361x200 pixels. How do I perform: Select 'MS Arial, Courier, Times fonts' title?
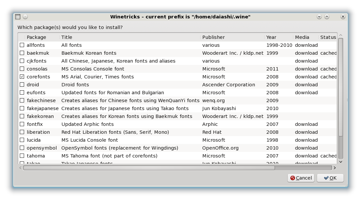[97, 76]
